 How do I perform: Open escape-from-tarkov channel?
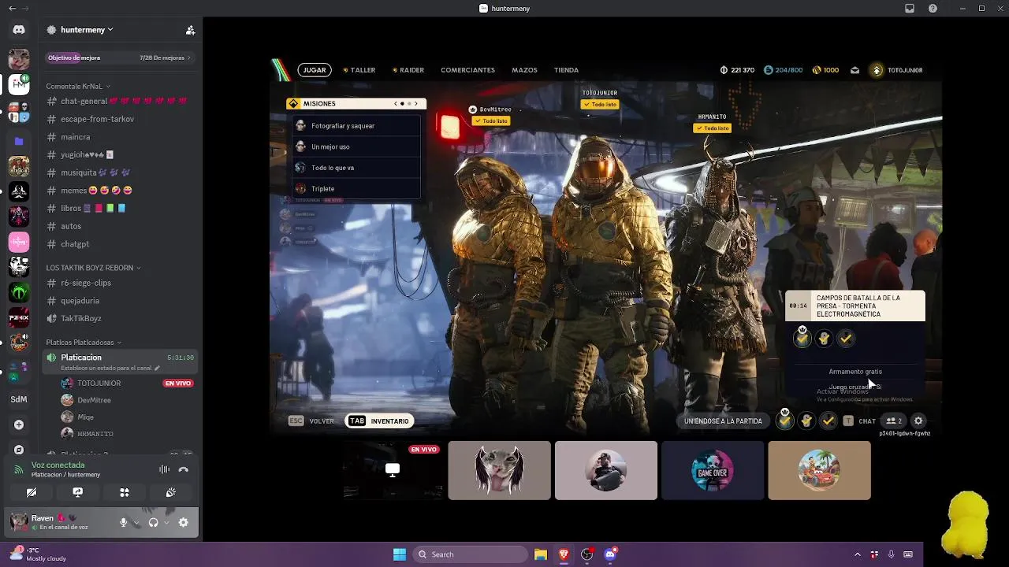[x=120, y=119]
